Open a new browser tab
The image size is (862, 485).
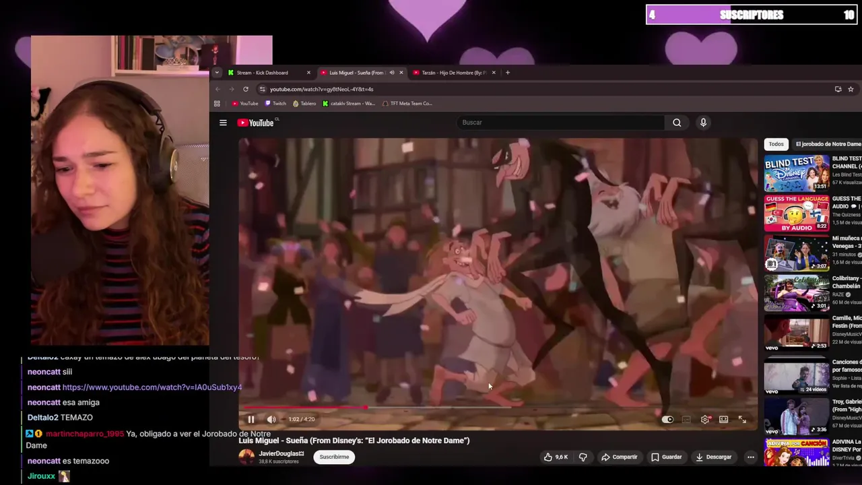508,73
